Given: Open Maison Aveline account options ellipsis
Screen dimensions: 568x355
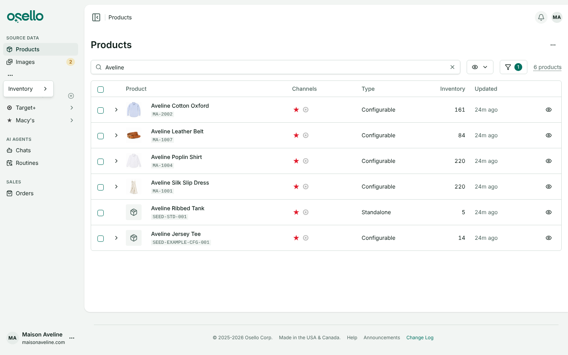Looking at the screenshot, I should tap(72, 338).
